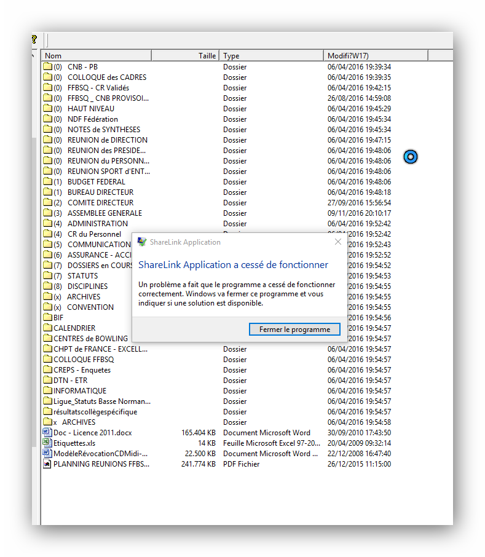Screen dimensions: 485x557
Task: Close the ShareLink Application error dialog
Action: pyautogui.click(x=338, y=242)
